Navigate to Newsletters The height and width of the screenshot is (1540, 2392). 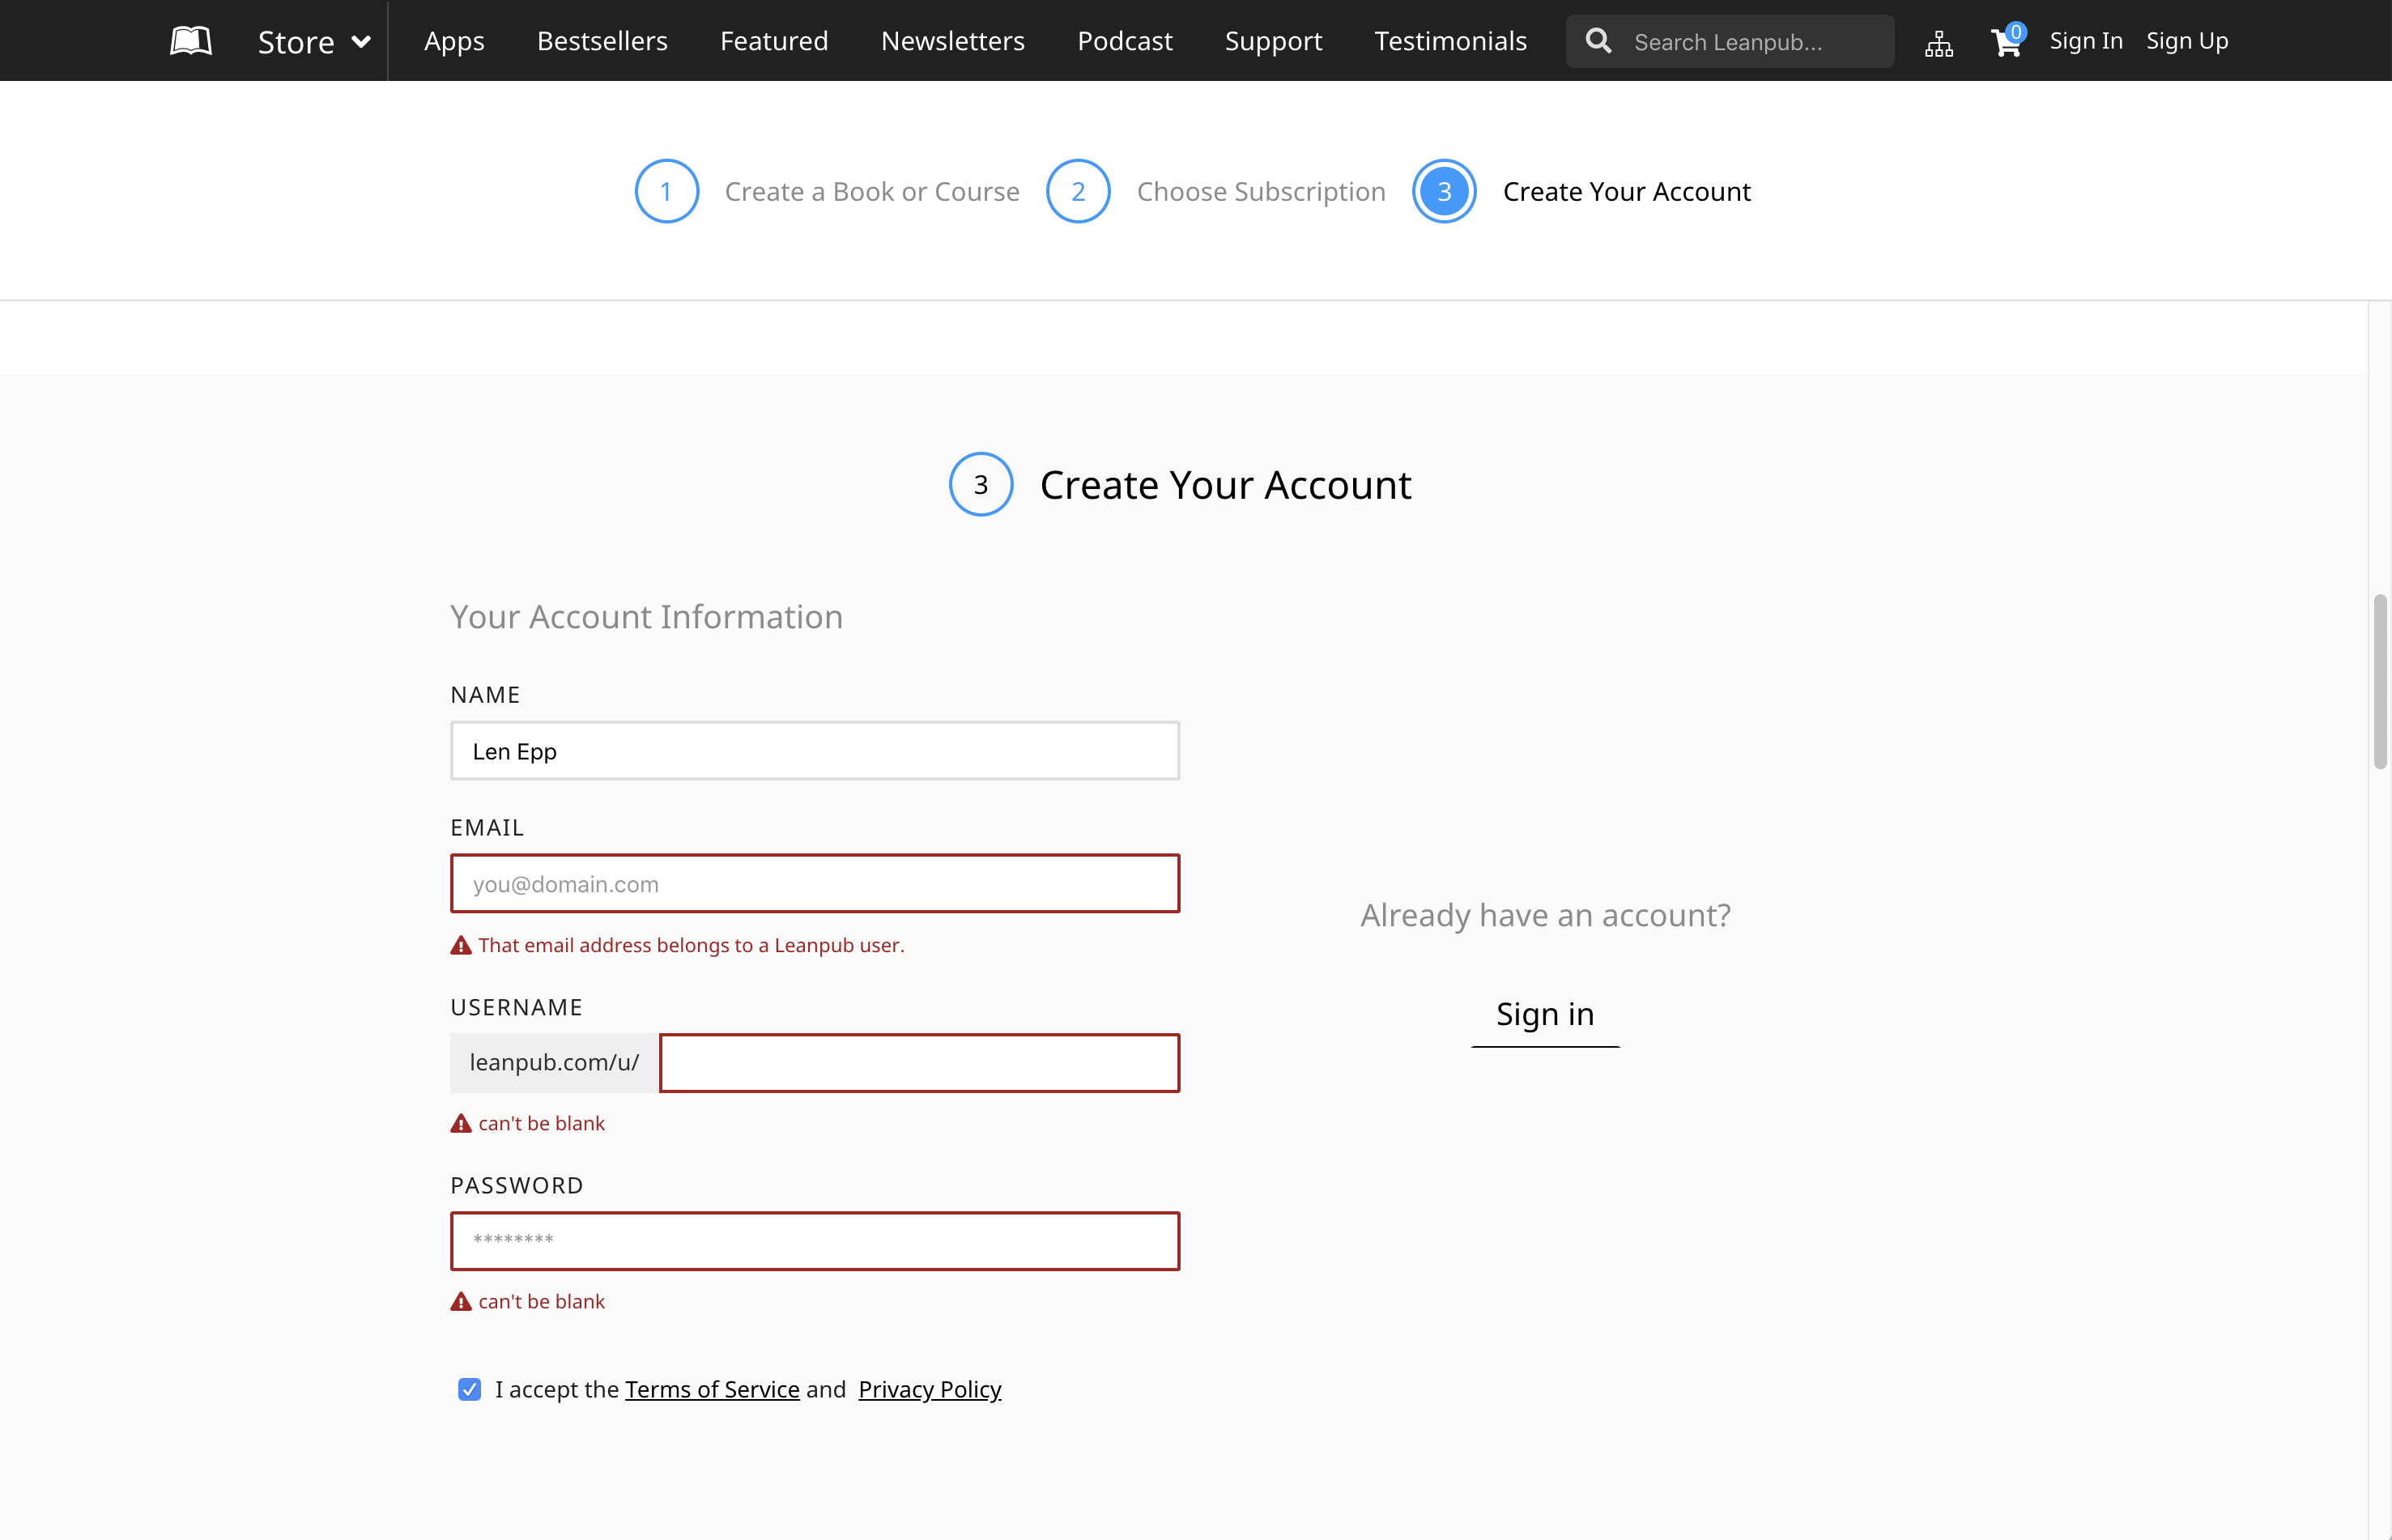click(x=953, y=41)
